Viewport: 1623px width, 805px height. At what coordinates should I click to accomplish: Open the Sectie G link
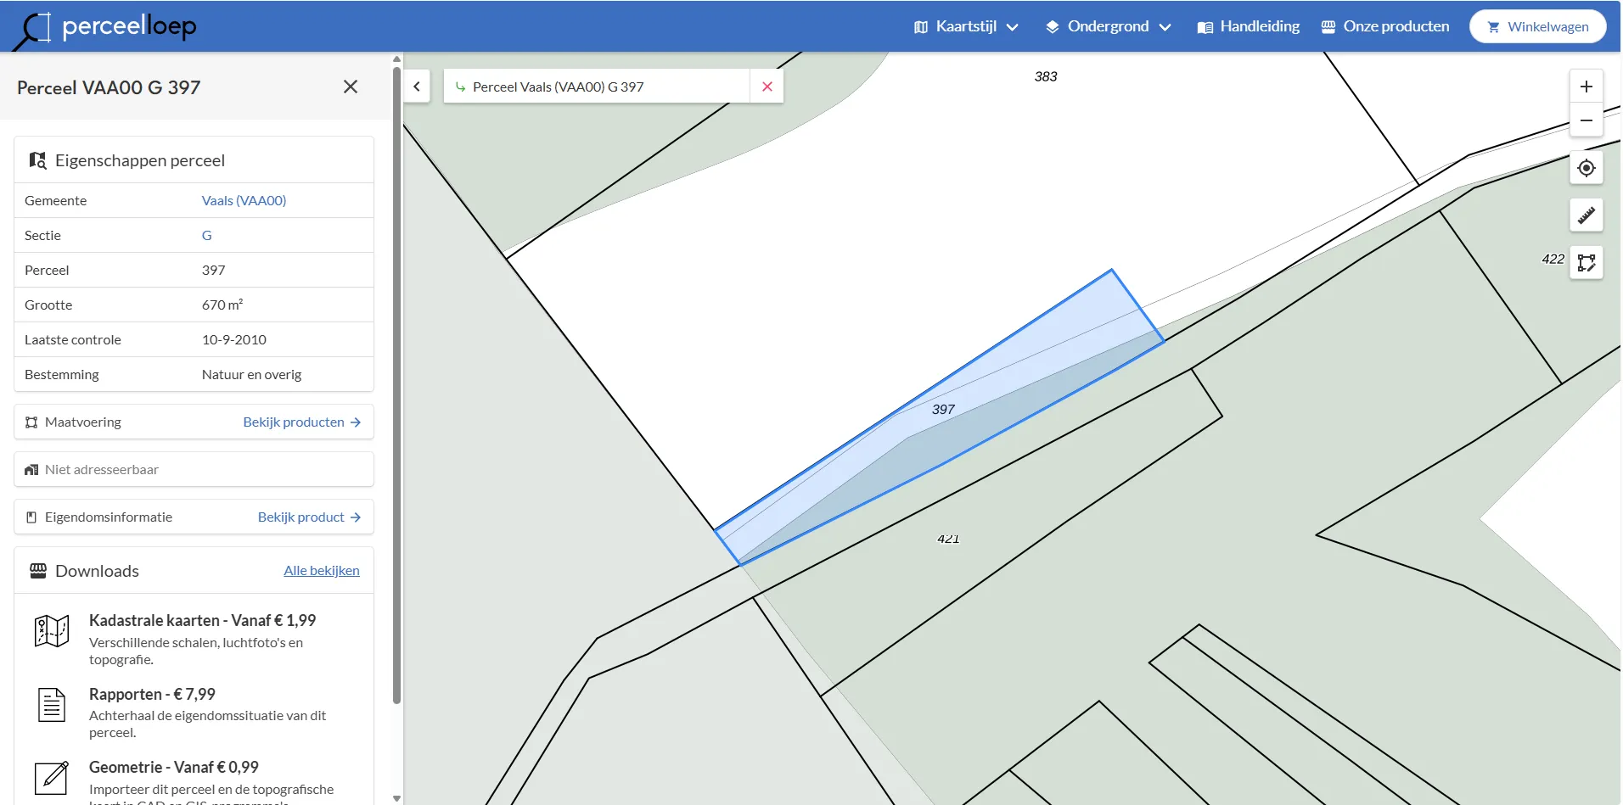point(206,236)
